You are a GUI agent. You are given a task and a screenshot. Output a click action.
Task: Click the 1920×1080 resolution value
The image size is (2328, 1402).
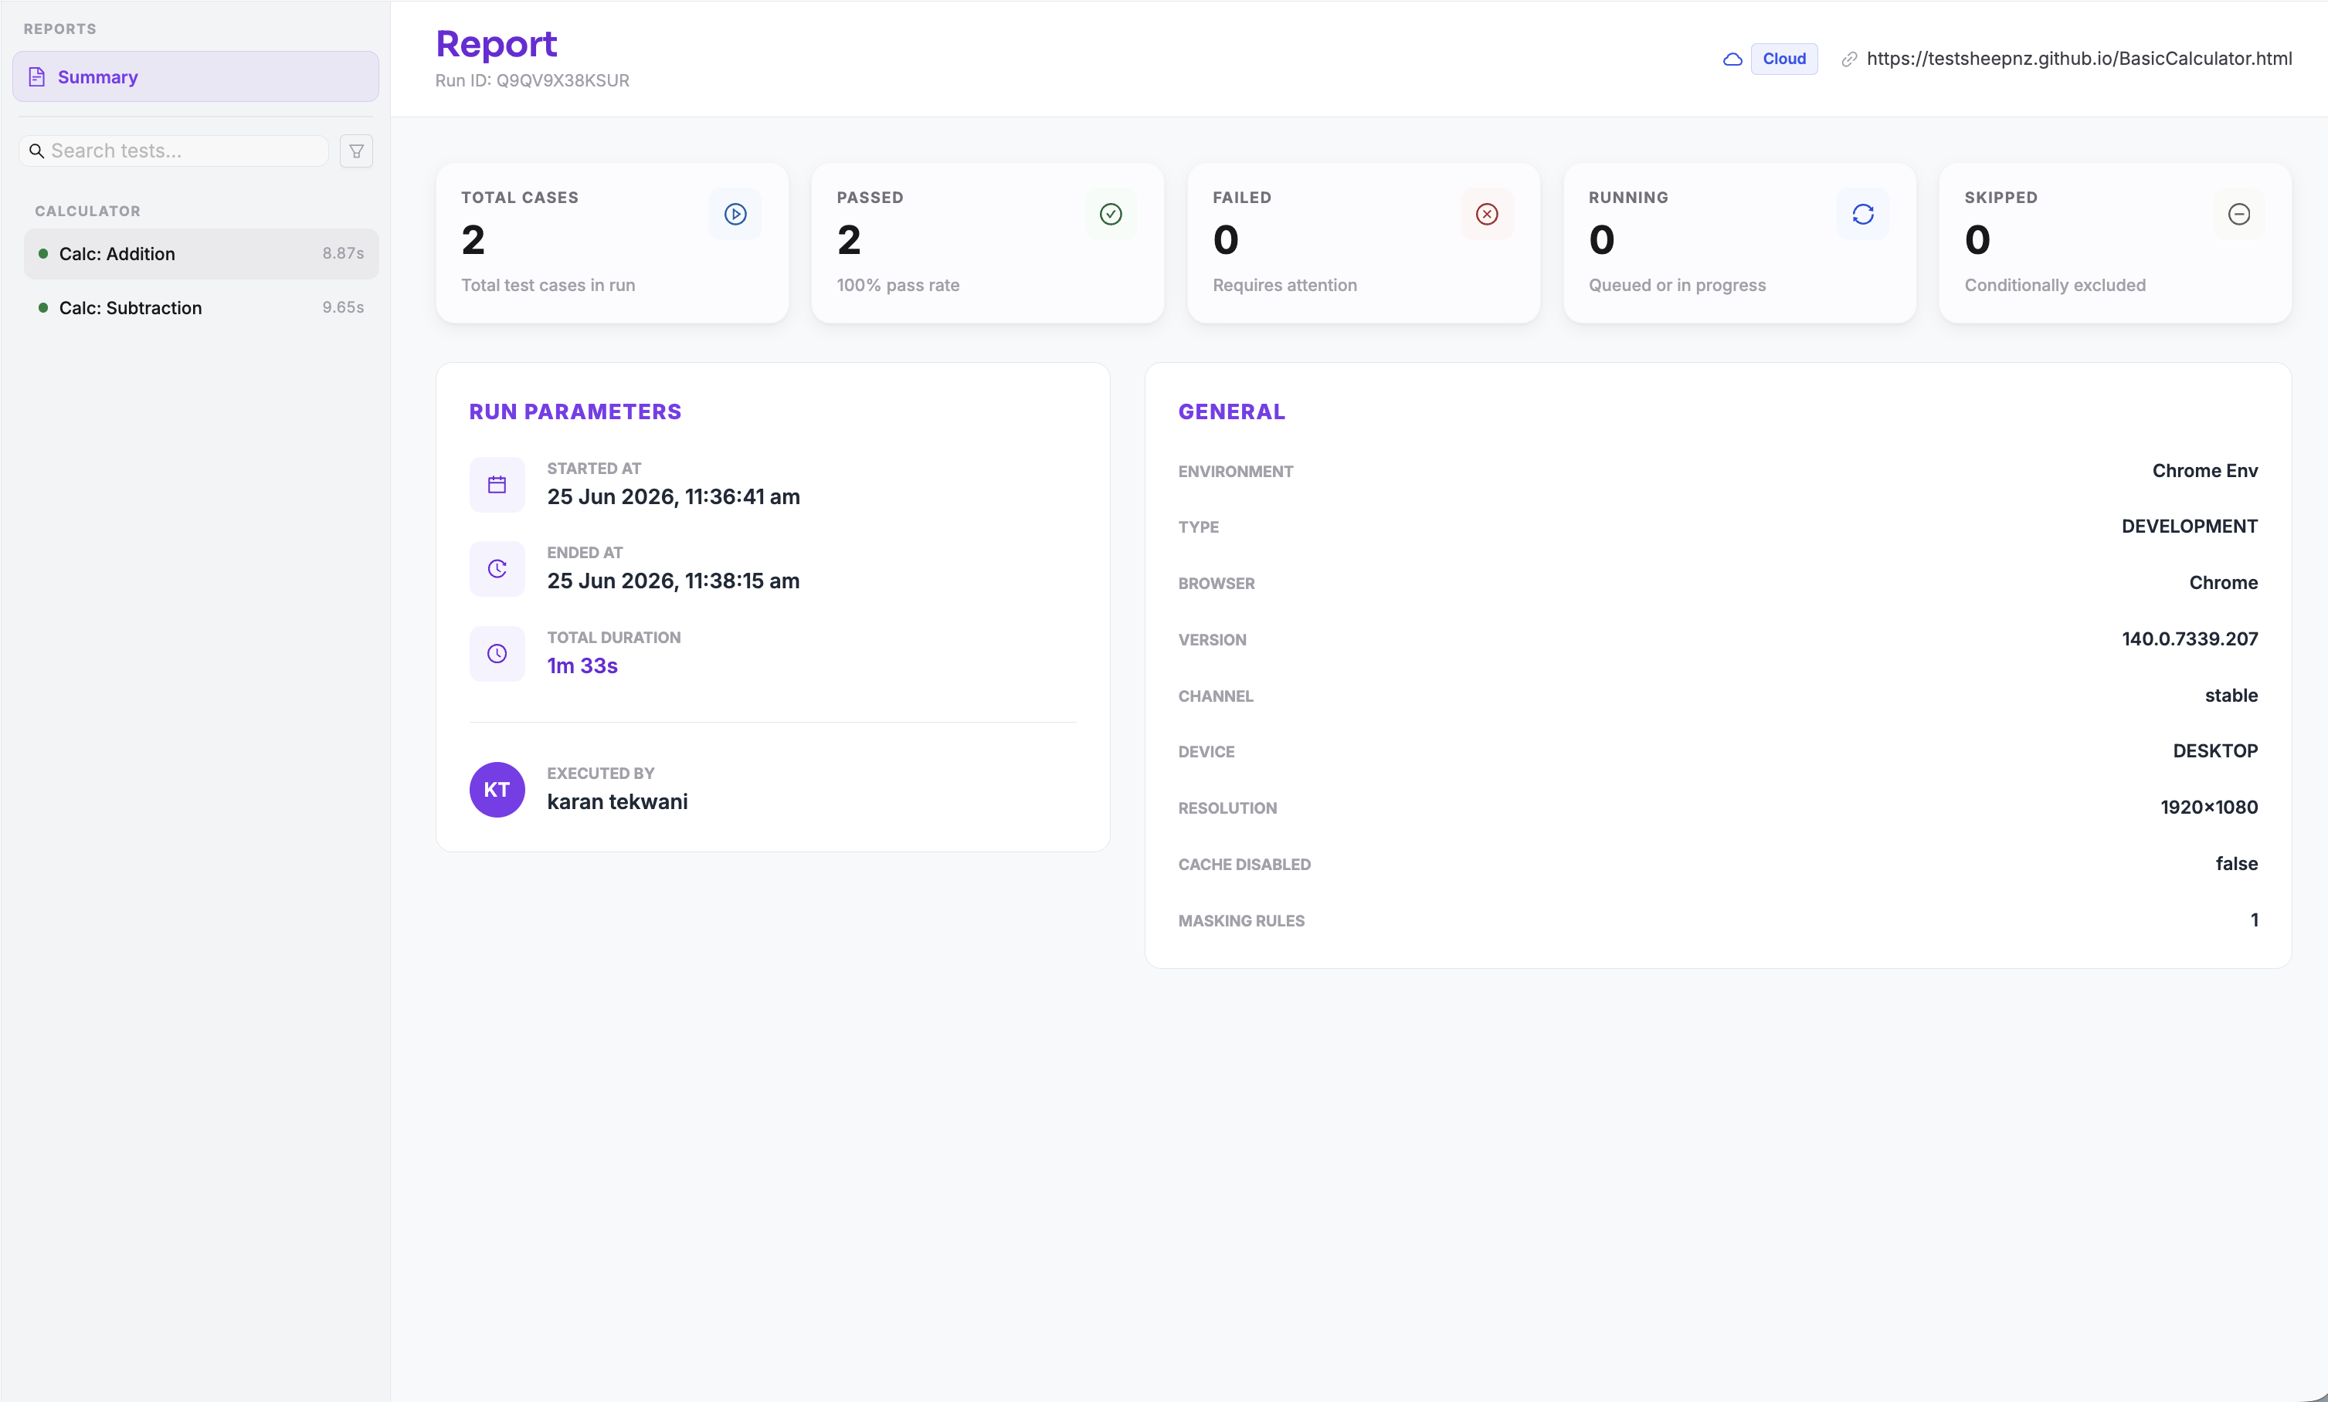2210,808
